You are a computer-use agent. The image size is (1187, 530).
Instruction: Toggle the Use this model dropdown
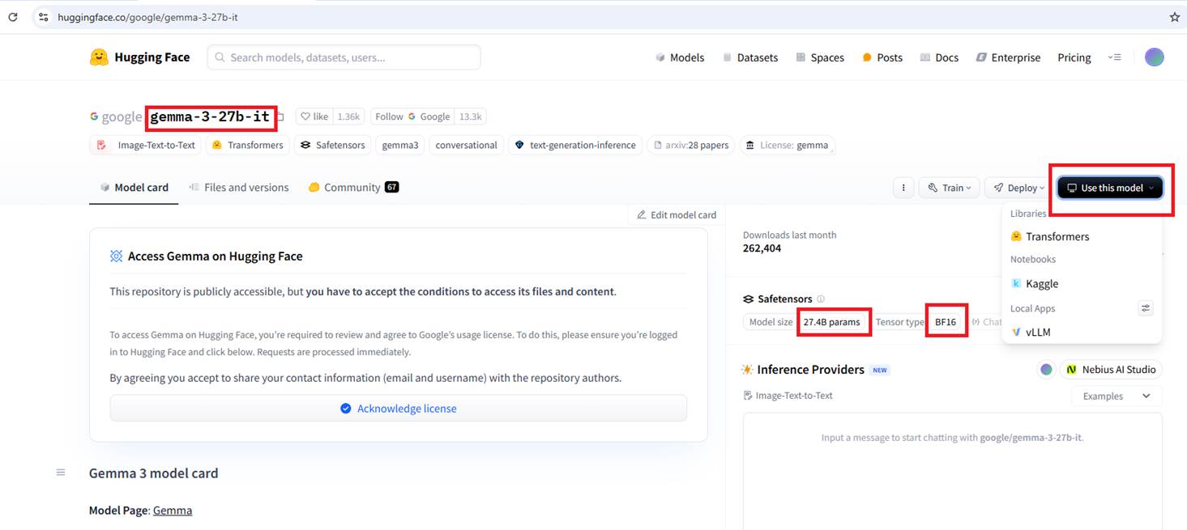[x=1110, y=188]
